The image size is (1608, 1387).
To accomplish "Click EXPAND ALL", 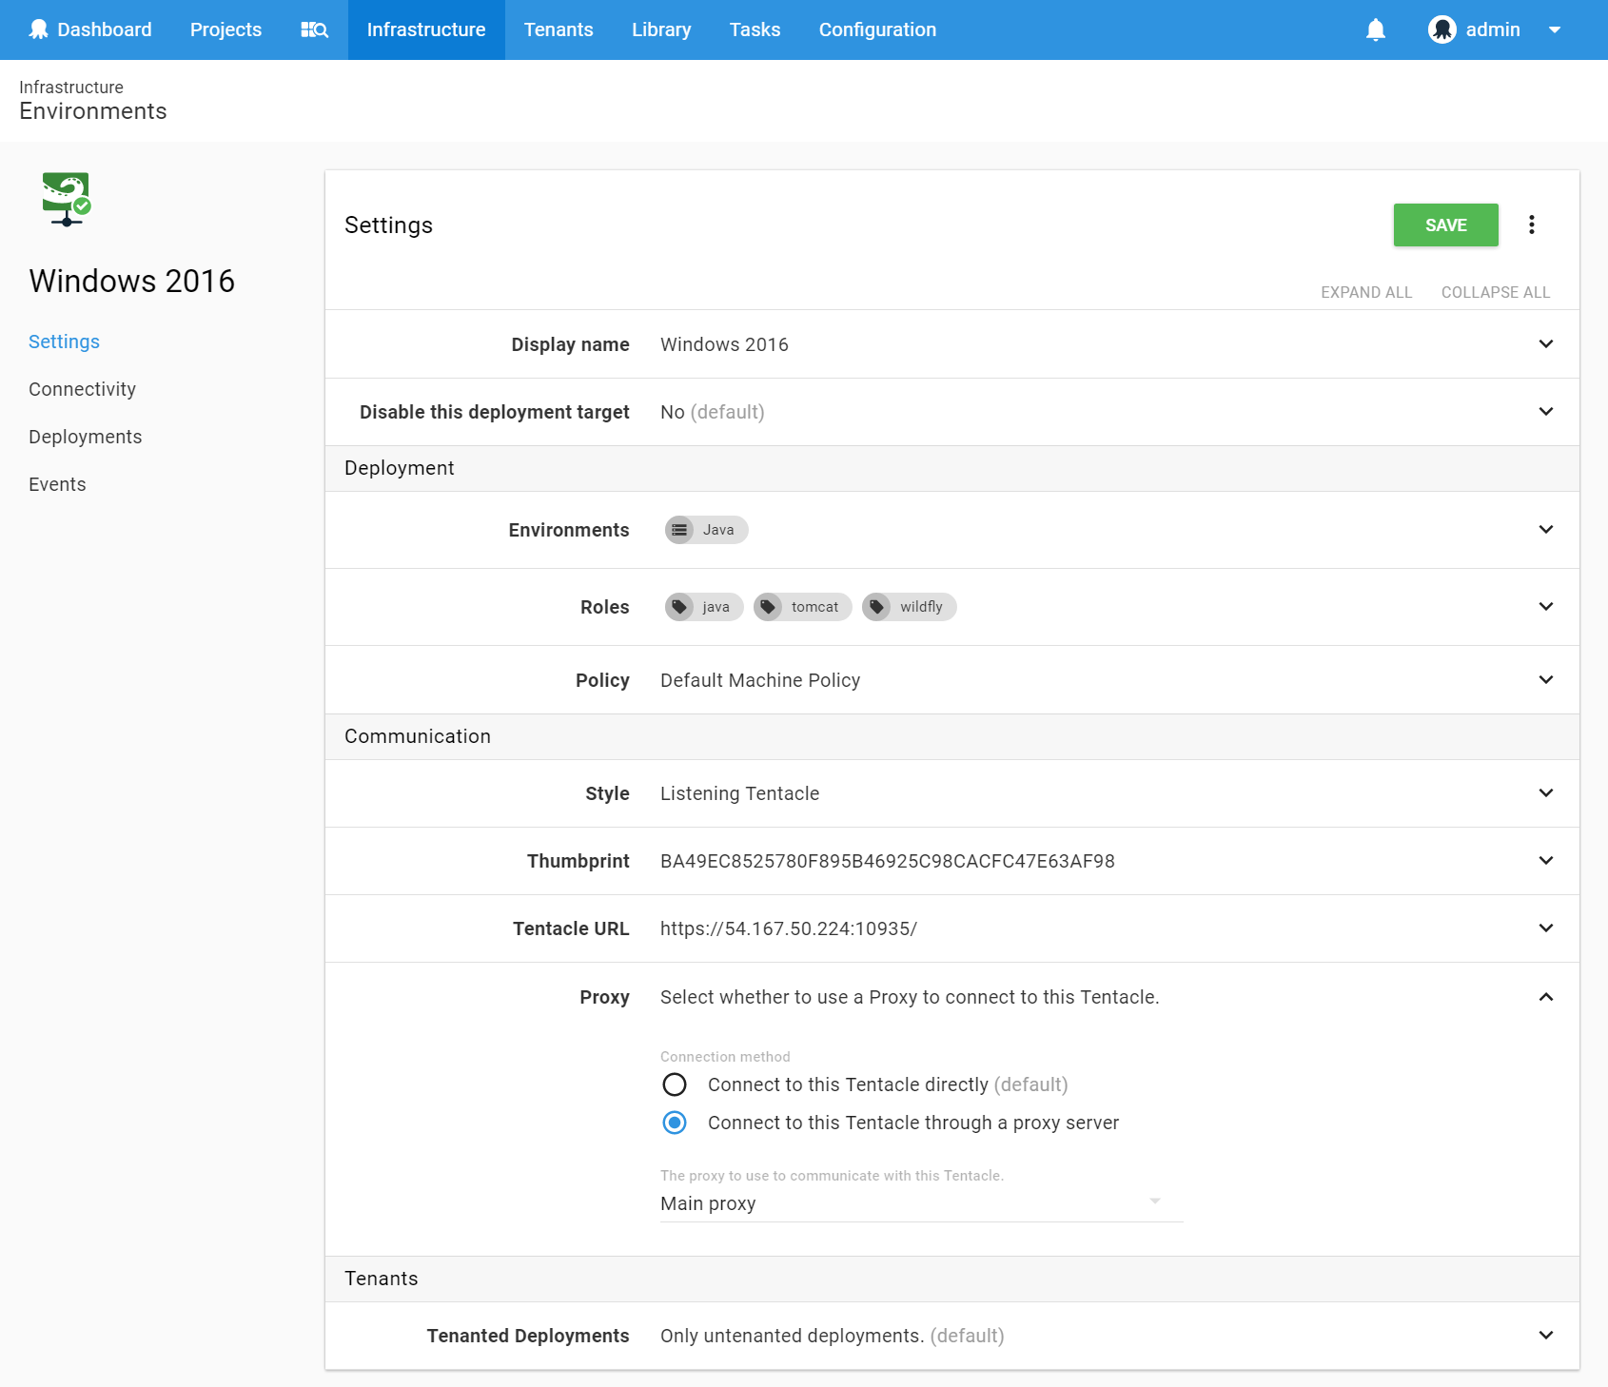I will [1366, 292].
